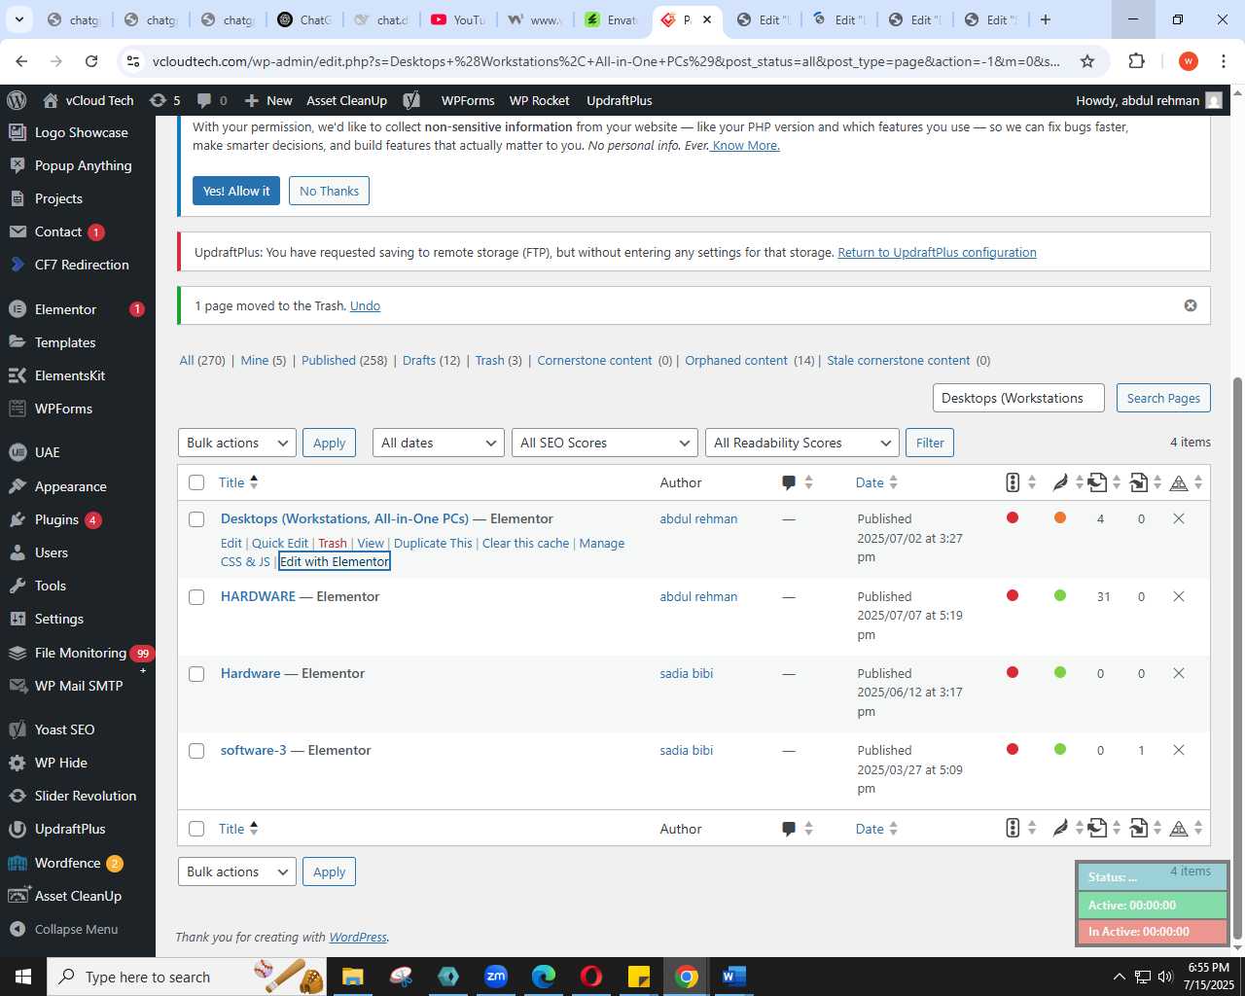
Task: Select the Hardware by sadia bibi checkbox
Action: (196, 674)
